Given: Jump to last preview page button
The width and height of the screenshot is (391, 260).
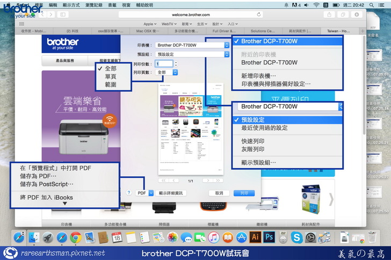Looking at the screenshot, I should click(218, 180).
